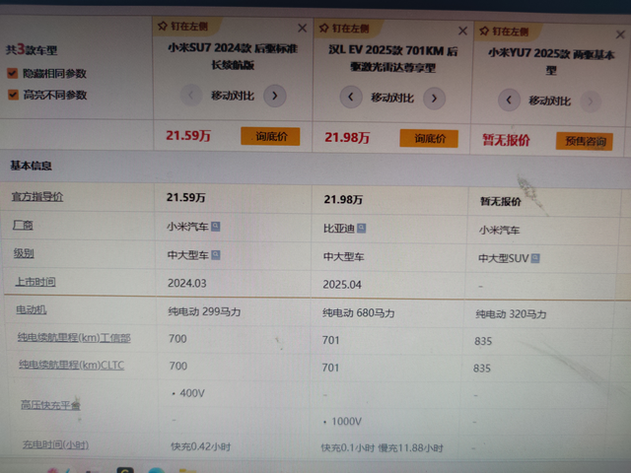Viewport: 631px width, 473px height.
Task: Click 预售咨询 button for 小米YU7
Action: pos(585,141)
